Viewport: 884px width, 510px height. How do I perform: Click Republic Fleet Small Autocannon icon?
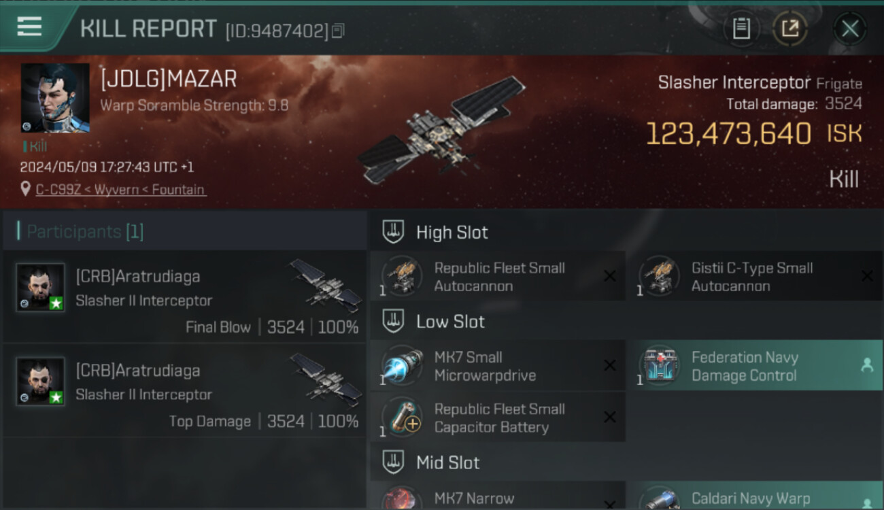click(x=401, y=276)
